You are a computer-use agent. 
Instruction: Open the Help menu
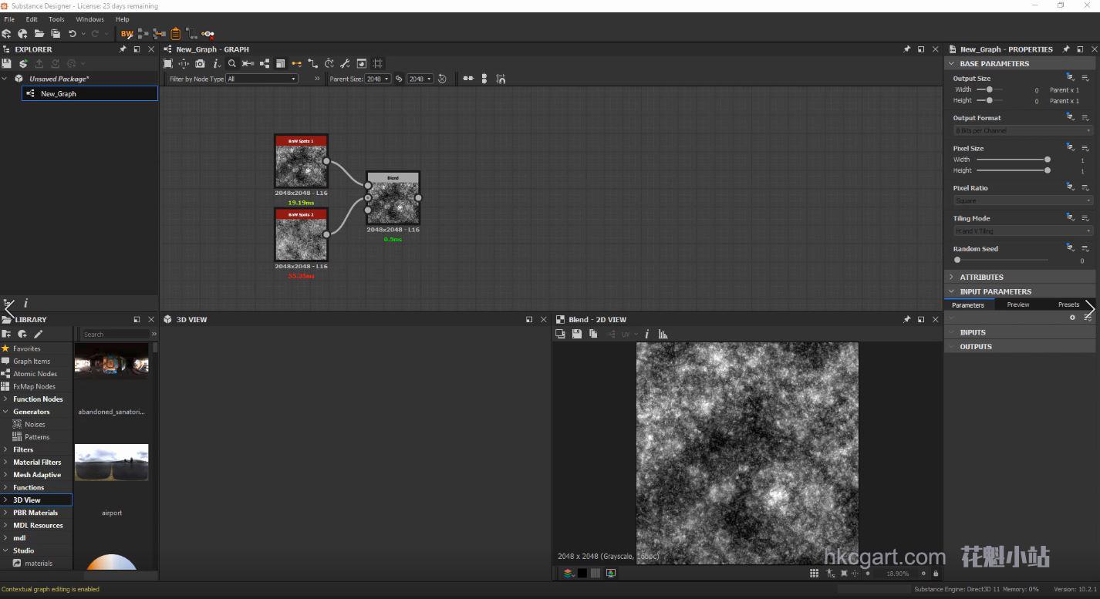[122, 19]
